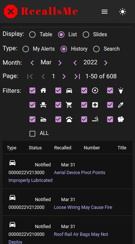The width and height of the screenshot is (135, 244).
Task: Select the Table display radio button
Action: pos(33,34)
